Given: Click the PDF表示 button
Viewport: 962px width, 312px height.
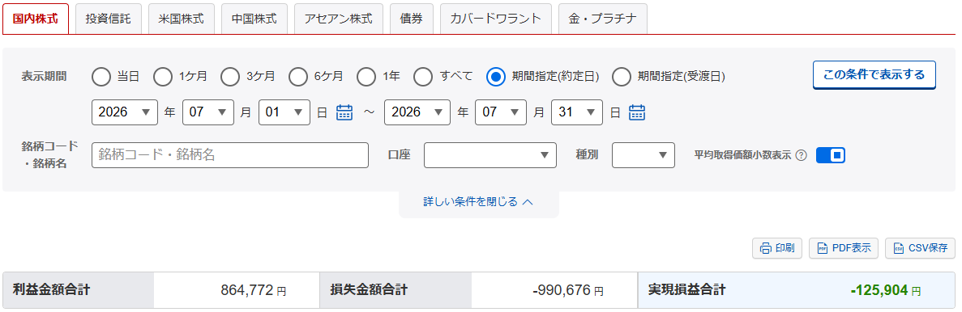Looking at the screenshot, I should (x=844, y=248).
